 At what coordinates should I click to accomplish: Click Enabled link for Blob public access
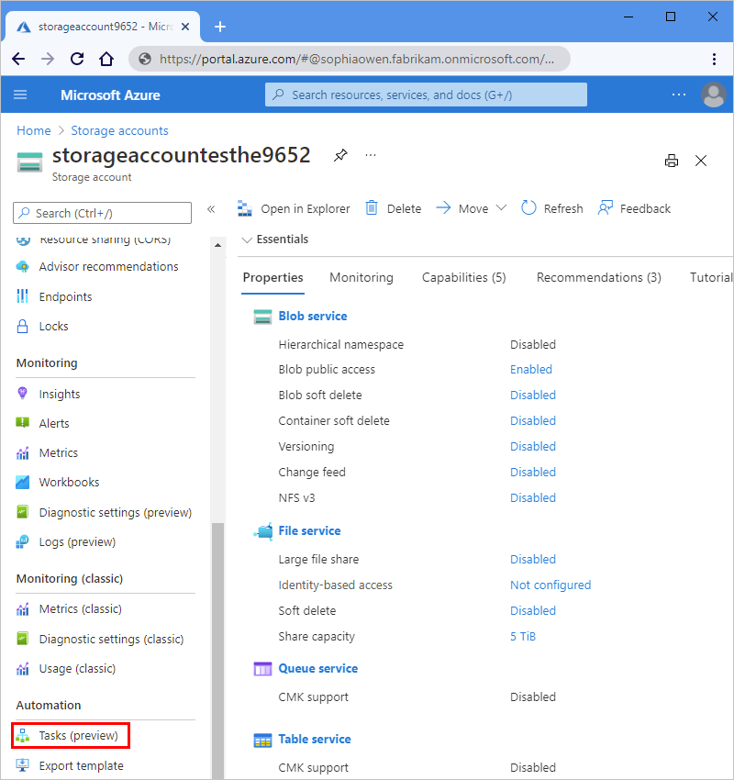point(531,370)
